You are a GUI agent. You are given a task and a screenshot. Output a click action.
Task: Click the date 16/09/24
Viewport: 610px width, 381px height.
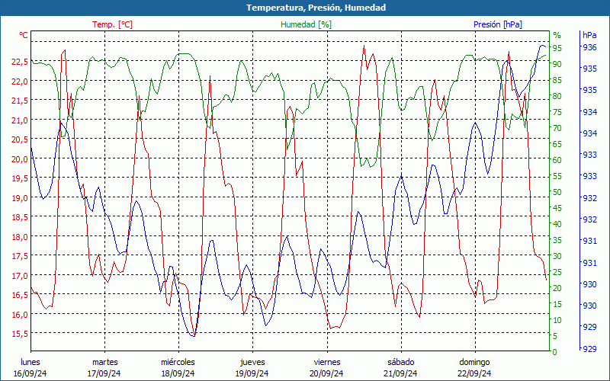30,373
